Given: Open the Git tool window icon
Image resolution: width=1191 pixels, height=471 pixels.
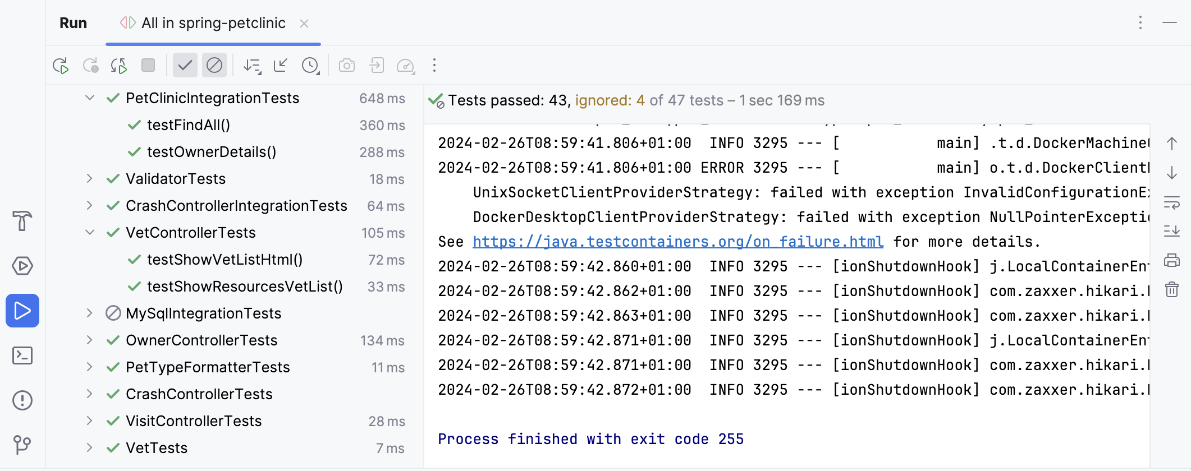Looking at the screenshot, I should pos(22,445).
